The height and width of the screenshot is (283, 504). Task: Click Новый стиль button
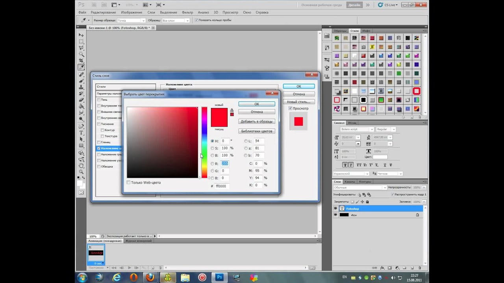pyautogui.click(x=298, y=102)
